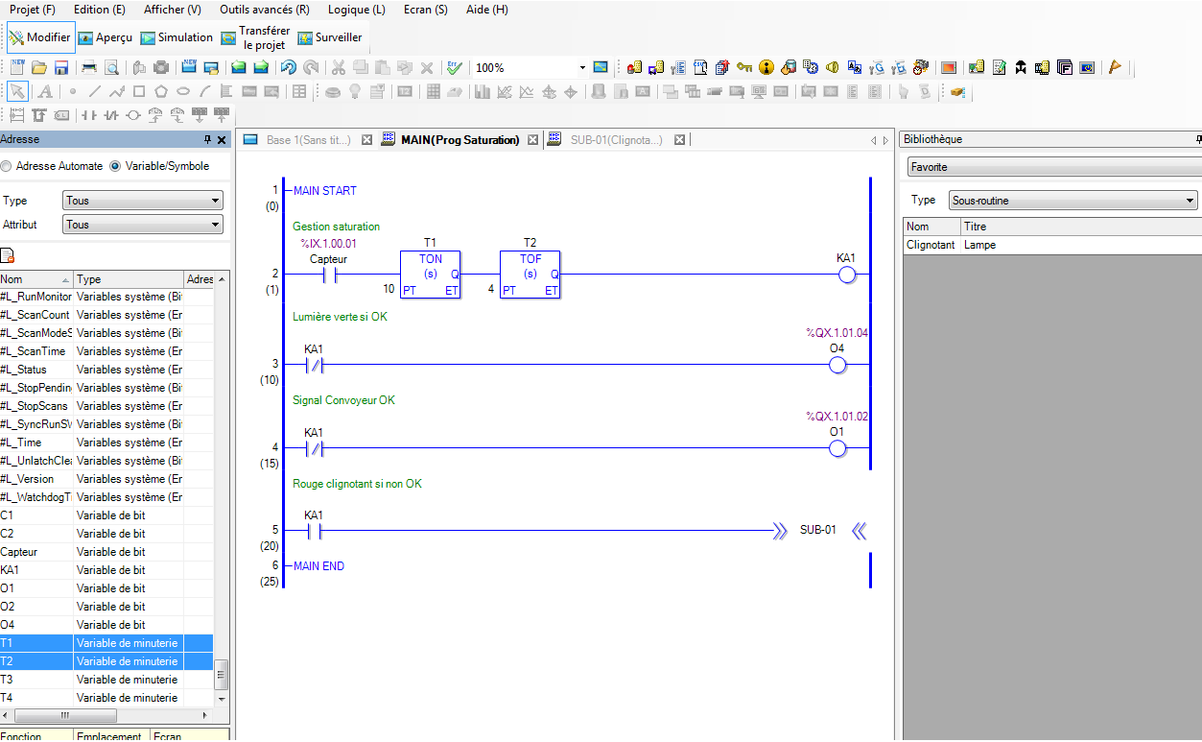Viewport: 1202px width, 742px height.
Task: Select the Adresse Automate radio button
Action: (7, 166)
